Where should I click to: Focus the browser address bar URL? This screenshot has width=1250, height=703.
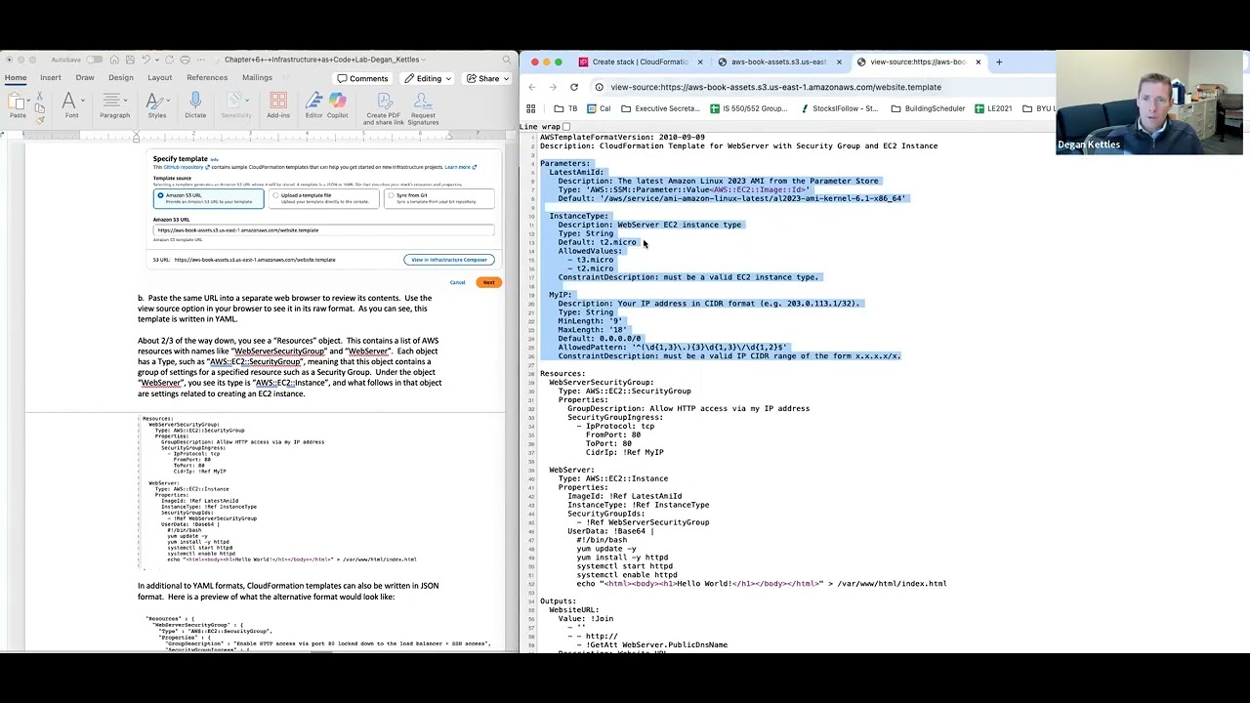(775, 87)
